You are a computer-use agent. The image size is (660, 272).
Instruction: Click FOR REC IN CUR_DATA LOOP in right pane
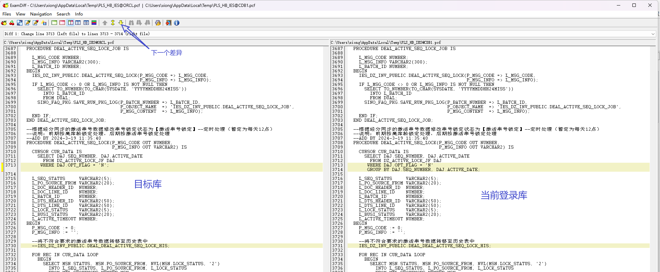point(392,255)
